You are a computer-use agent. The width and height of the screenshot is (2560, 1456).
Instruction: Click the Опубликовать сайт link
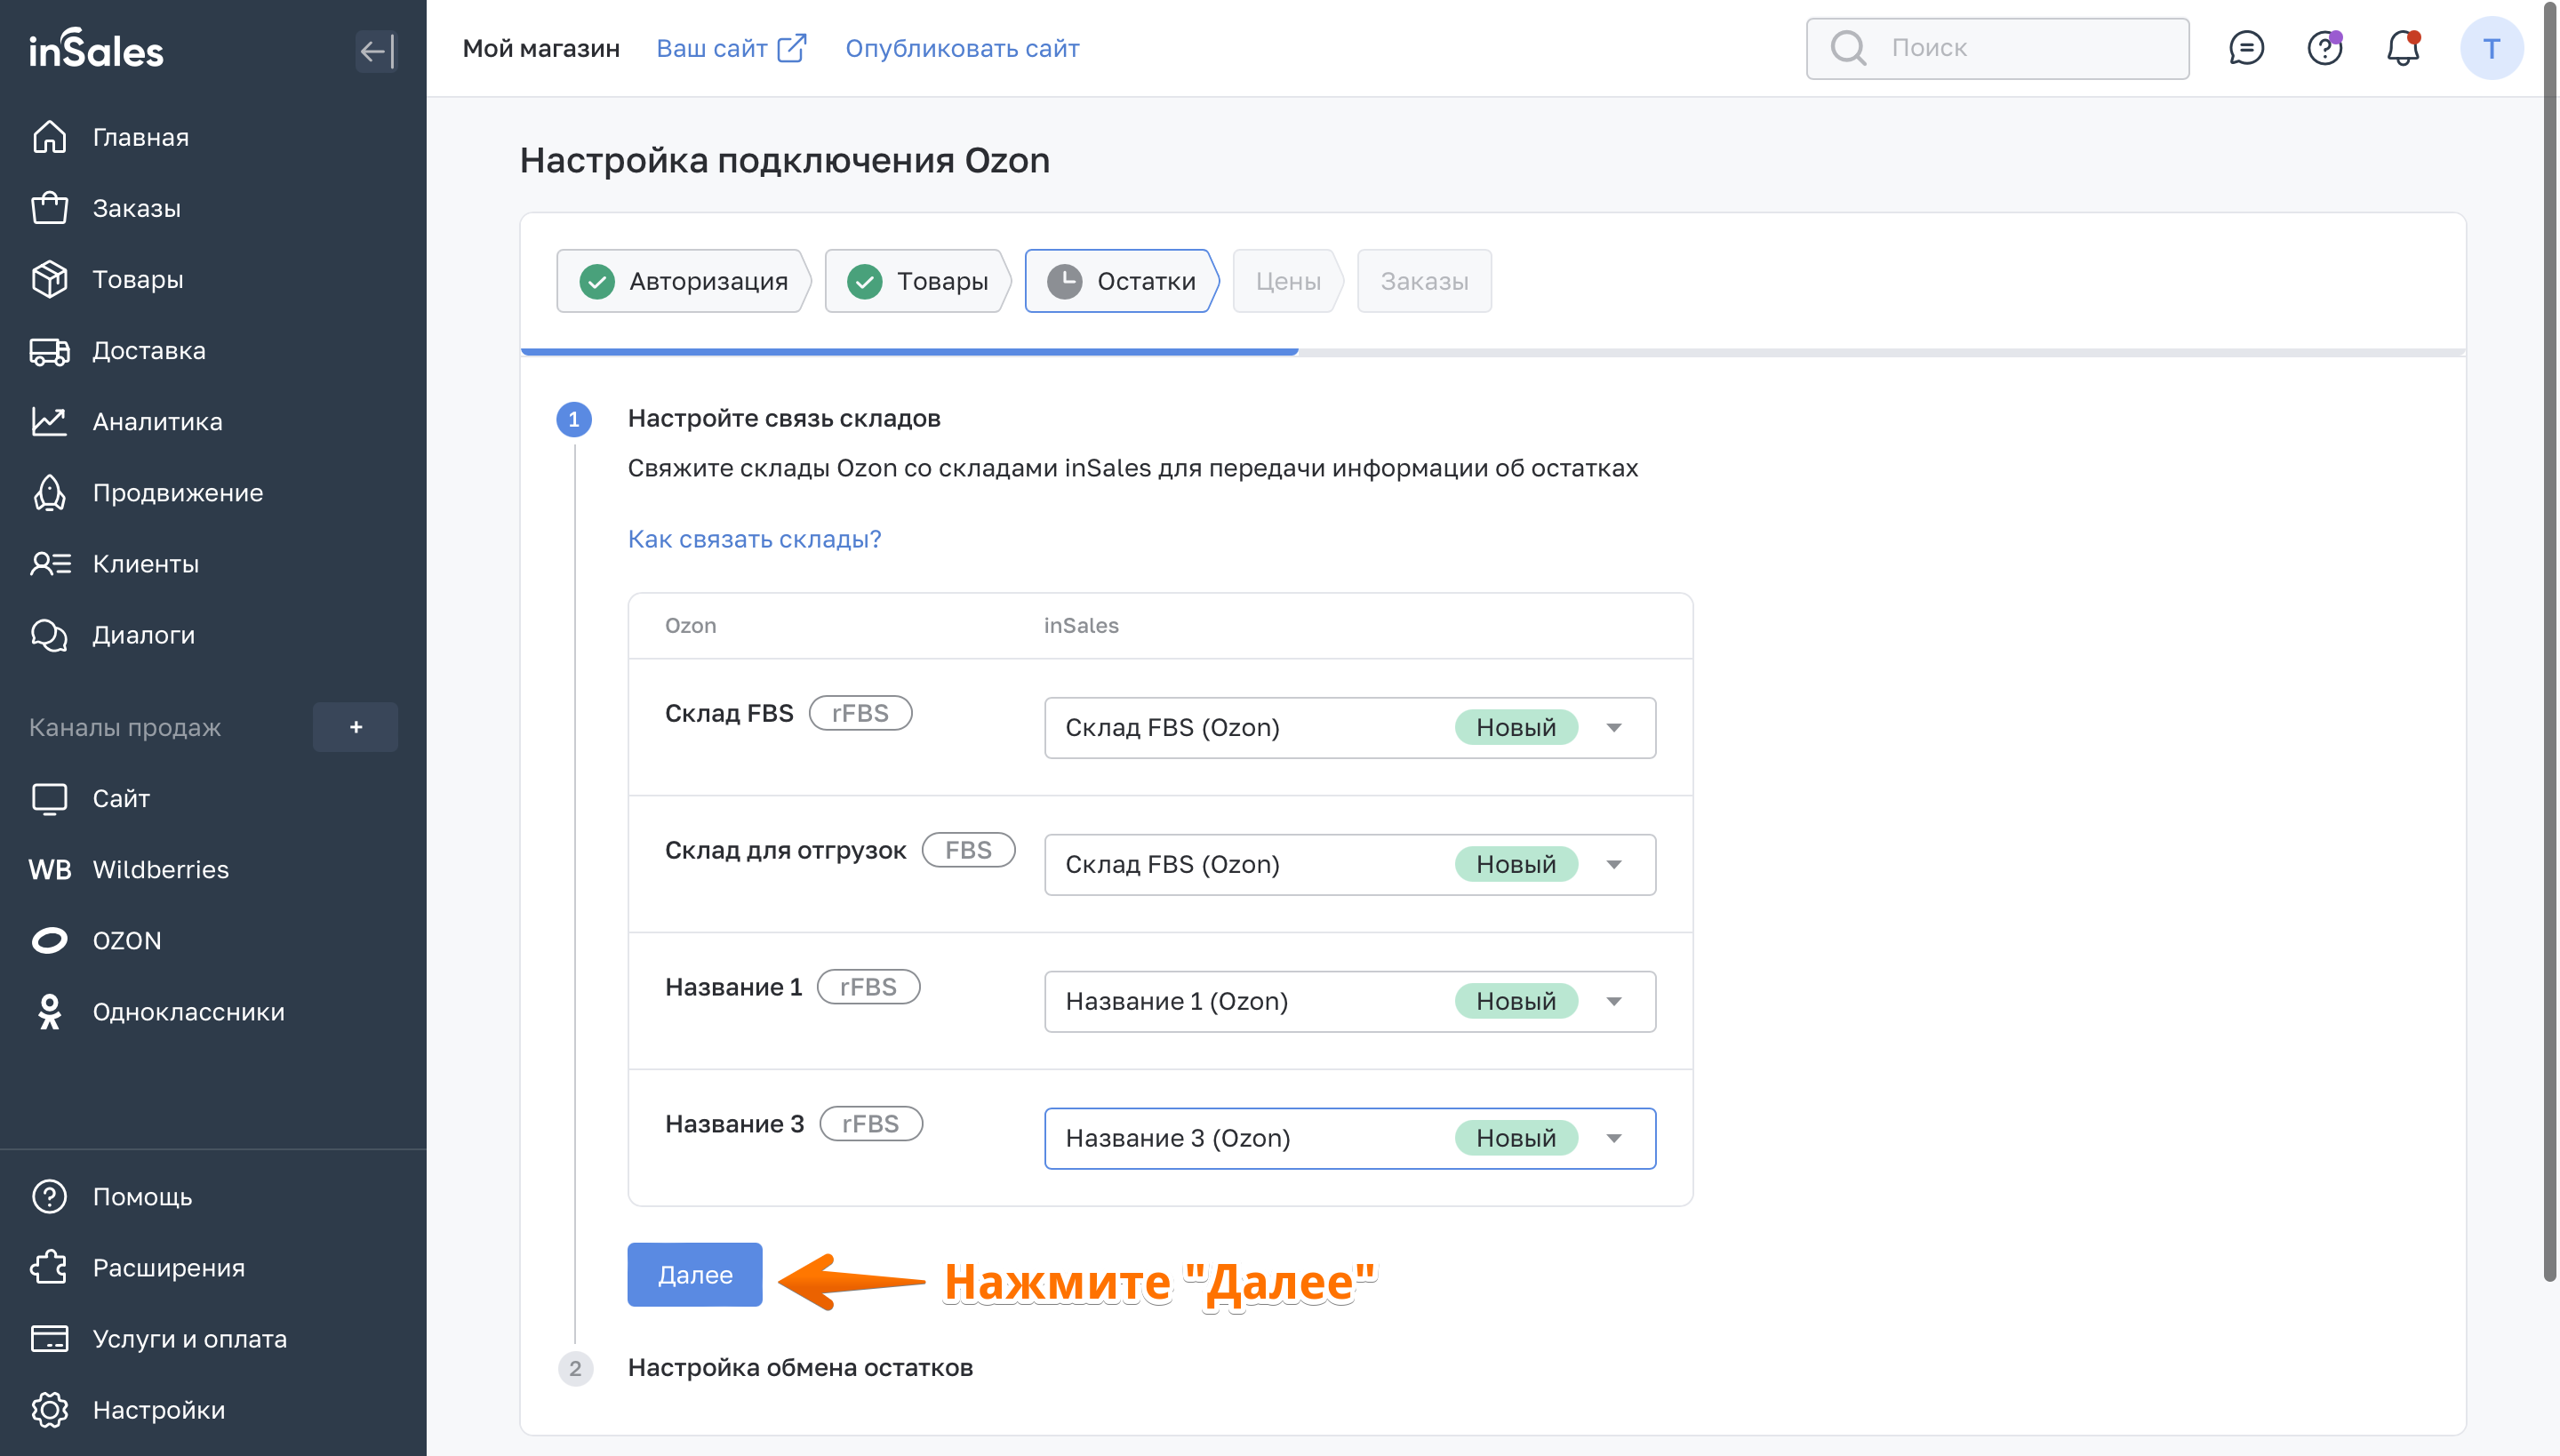point(962,48)
